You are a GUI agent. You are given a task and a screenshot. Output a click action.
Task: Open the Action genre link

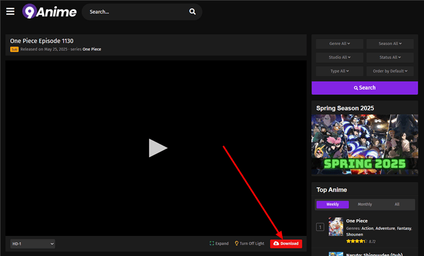(x=367, y=228)
